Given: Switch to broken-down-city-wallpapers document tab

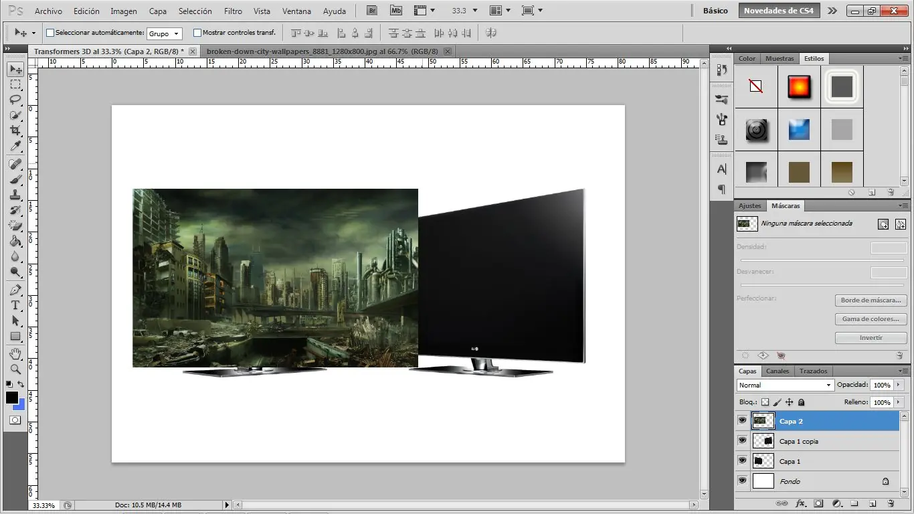Looking at the screenshot, I should (x=323, y=51).
